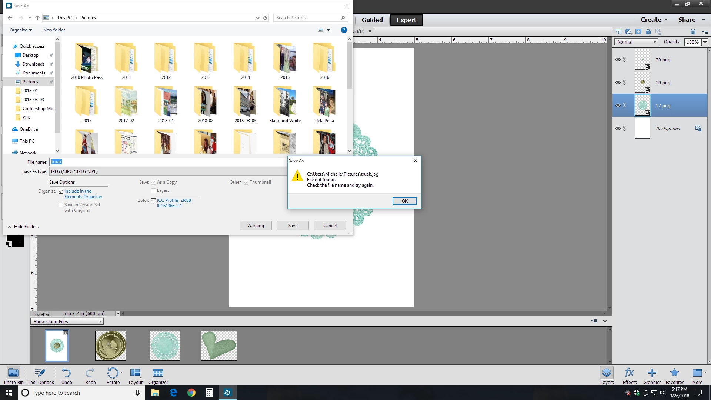Click the Rotate icon
This screenshot has height=400, width=711.
coord(113,373)
